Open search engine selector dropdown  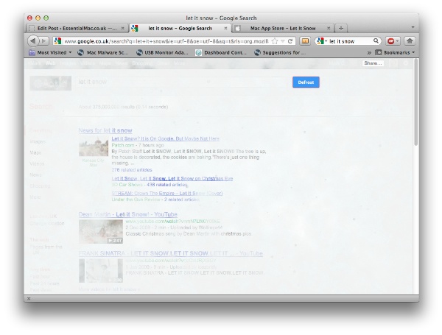tap(322, 41)
